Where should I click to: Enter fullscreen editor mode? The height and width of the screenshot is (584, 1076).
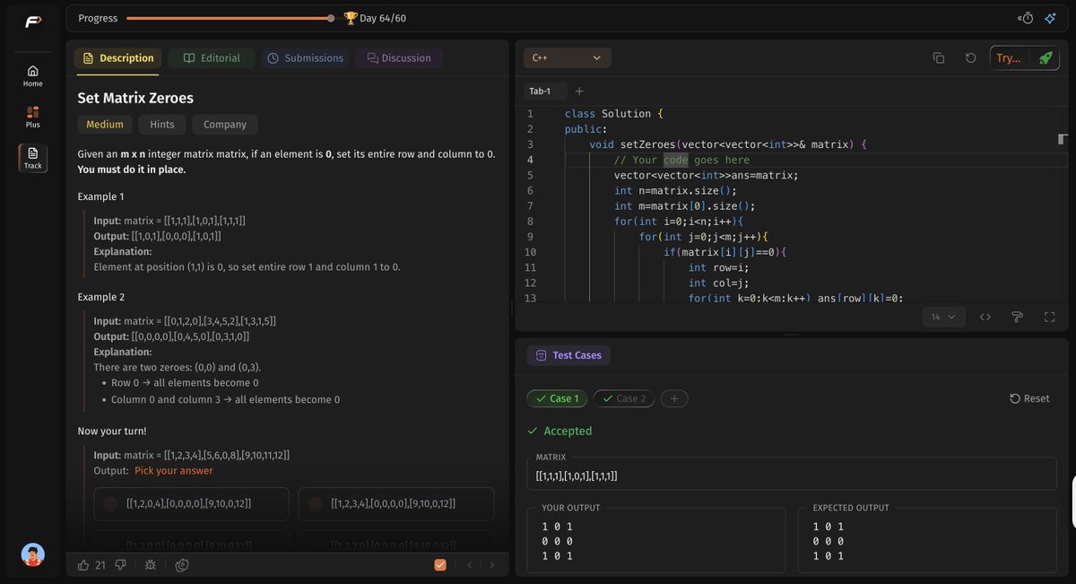click(x=1049, y=317)
